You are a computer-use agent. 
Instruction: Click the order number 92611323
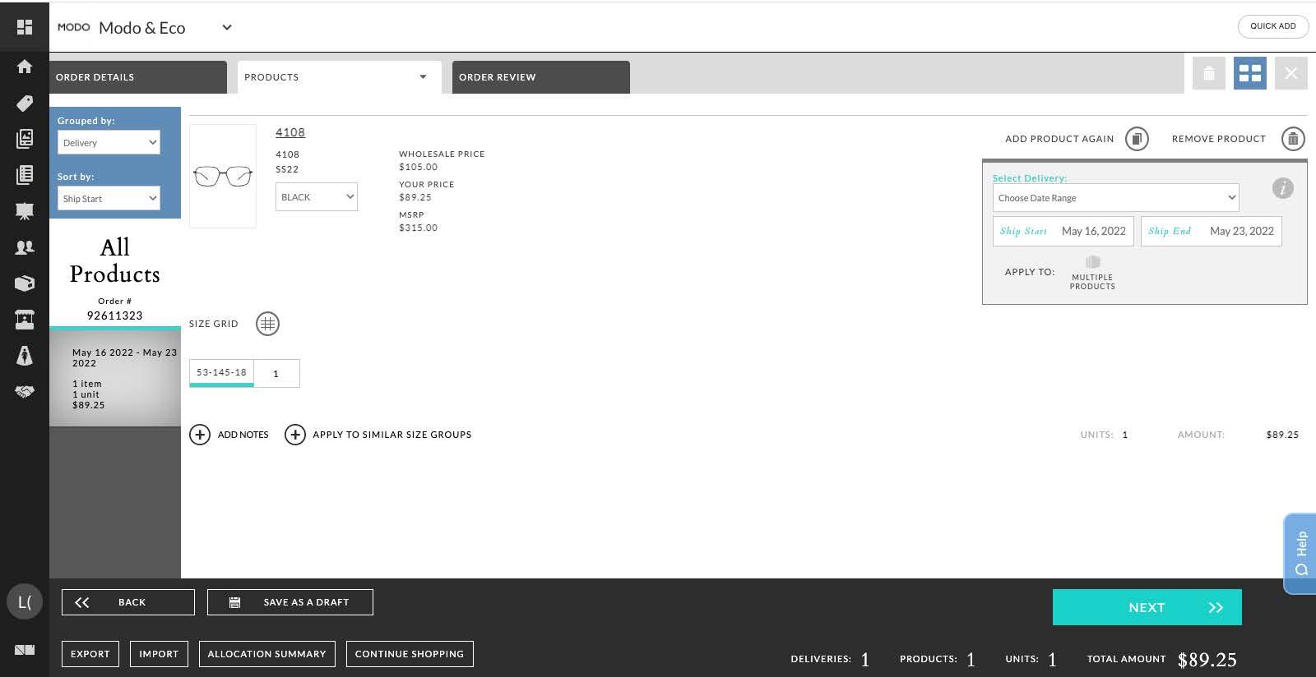click(115, 315)
